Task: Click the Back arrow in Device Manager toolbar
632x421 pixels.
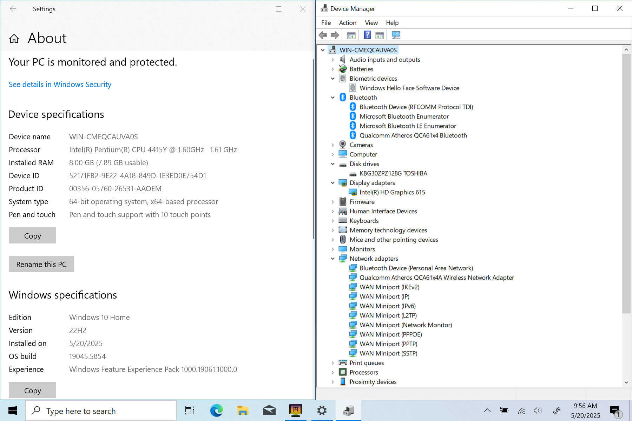Action: [323, 35]
